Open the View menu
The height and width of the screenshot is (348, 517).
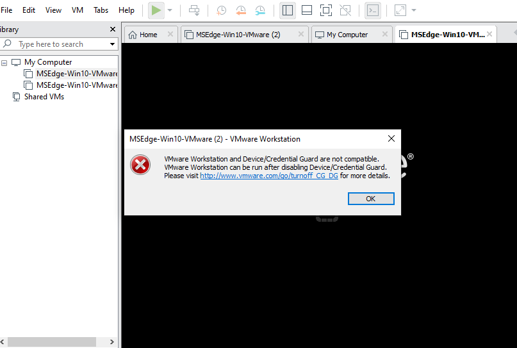click(x=53, y=10)
